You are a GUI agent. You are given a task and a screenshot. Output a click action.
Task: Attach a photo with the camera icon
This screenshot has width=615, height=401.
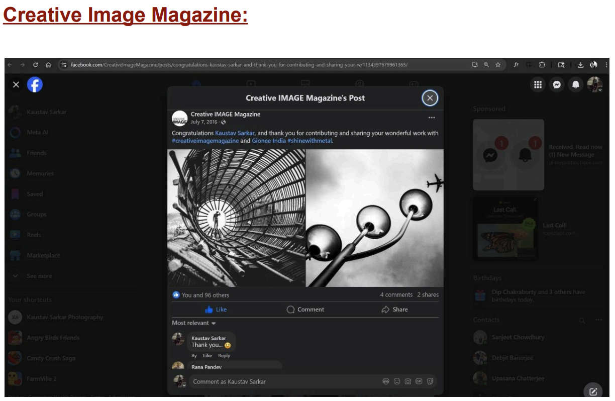tap(408, 381)
